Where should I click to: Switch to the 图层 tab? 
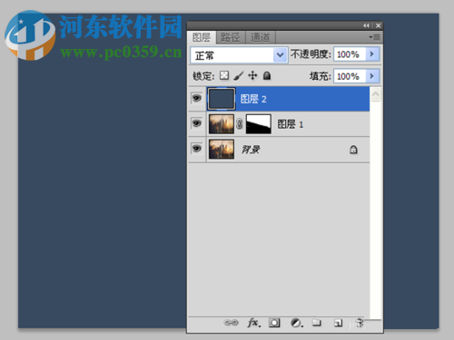point(202,37)
